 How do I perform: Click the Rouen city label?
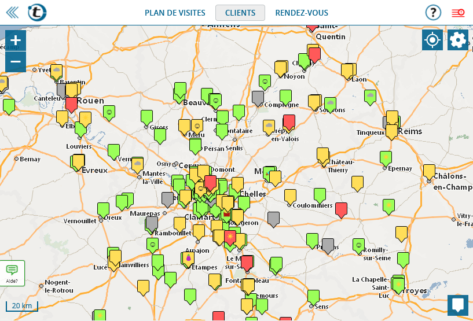coord(90,101)
